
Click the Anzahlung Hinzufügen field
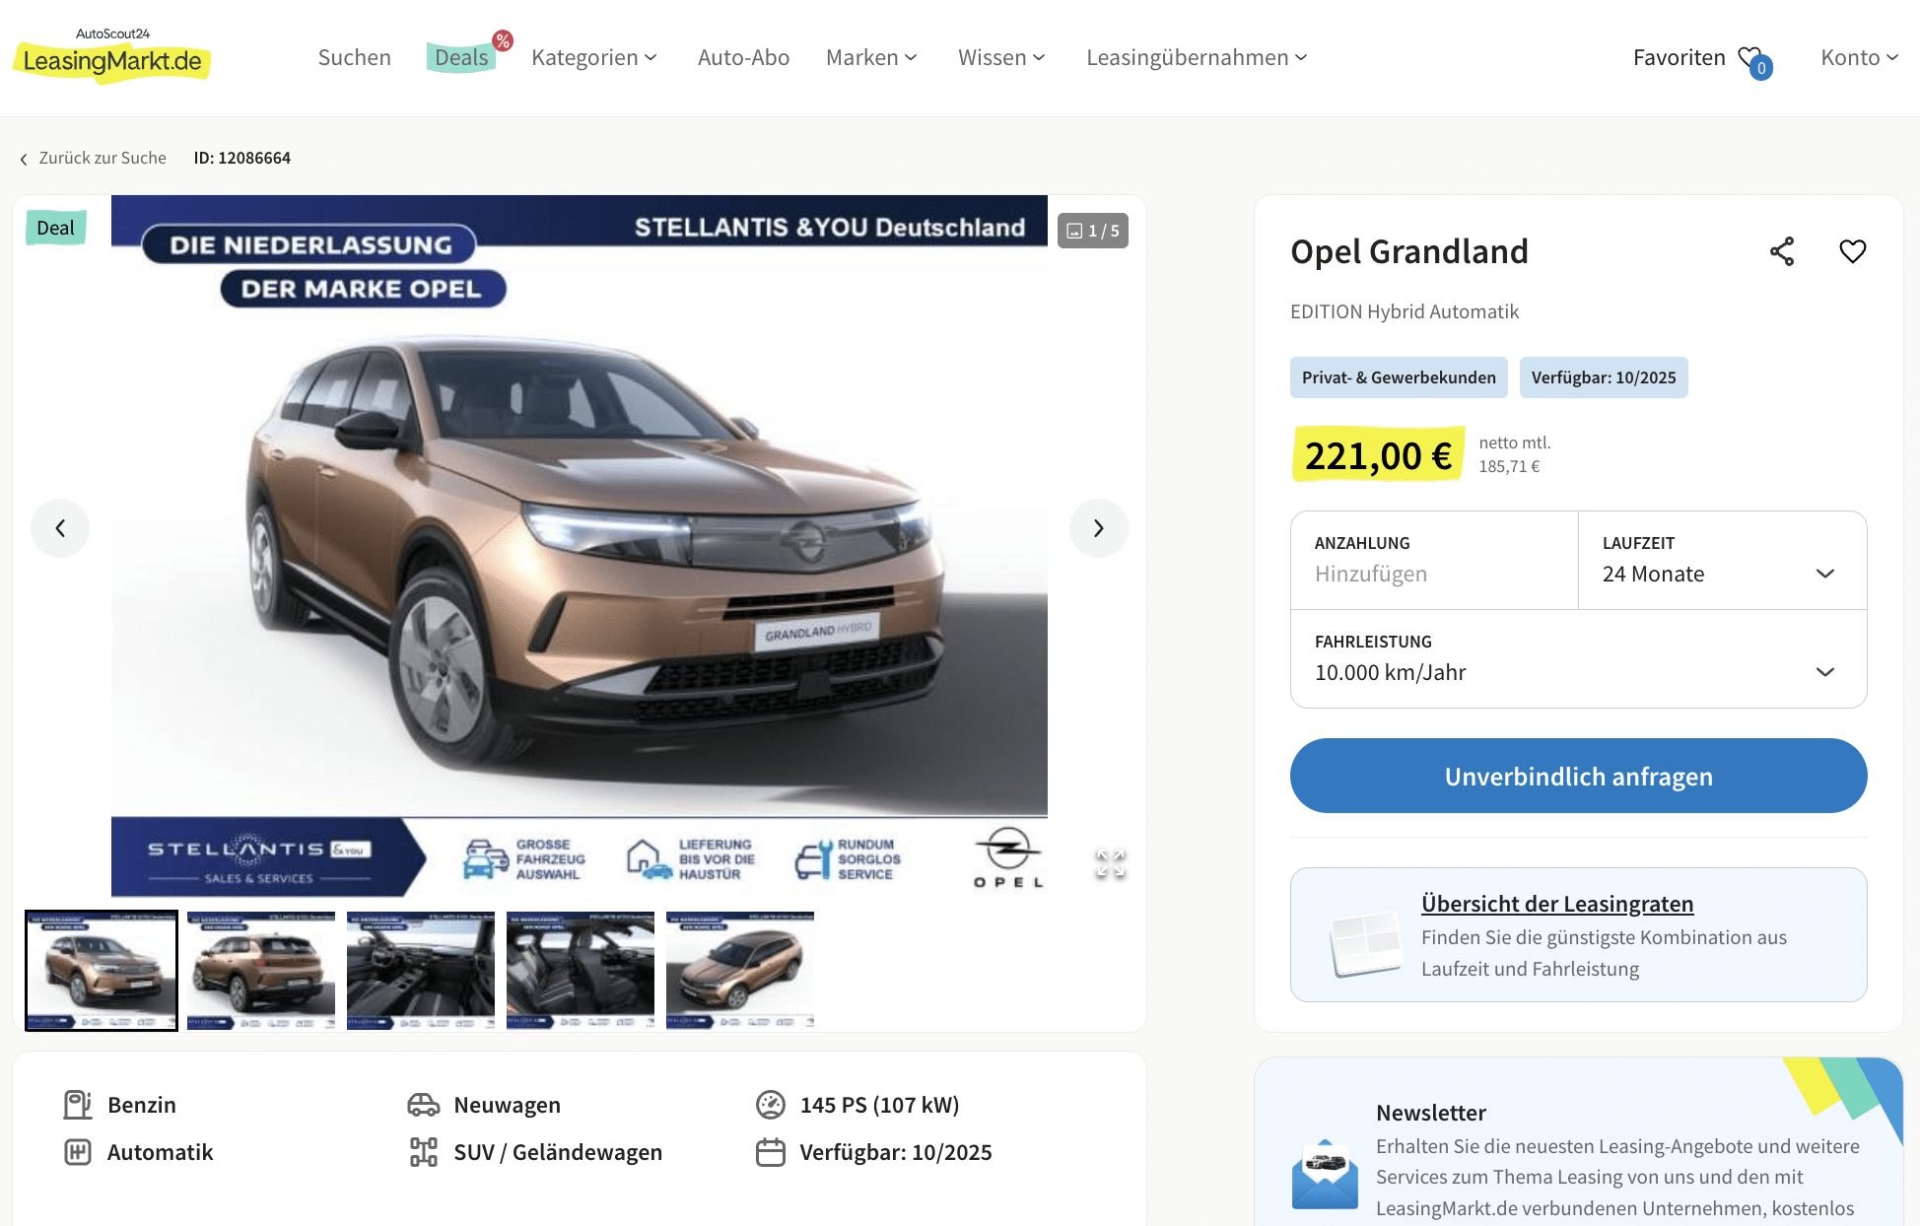1434,560
